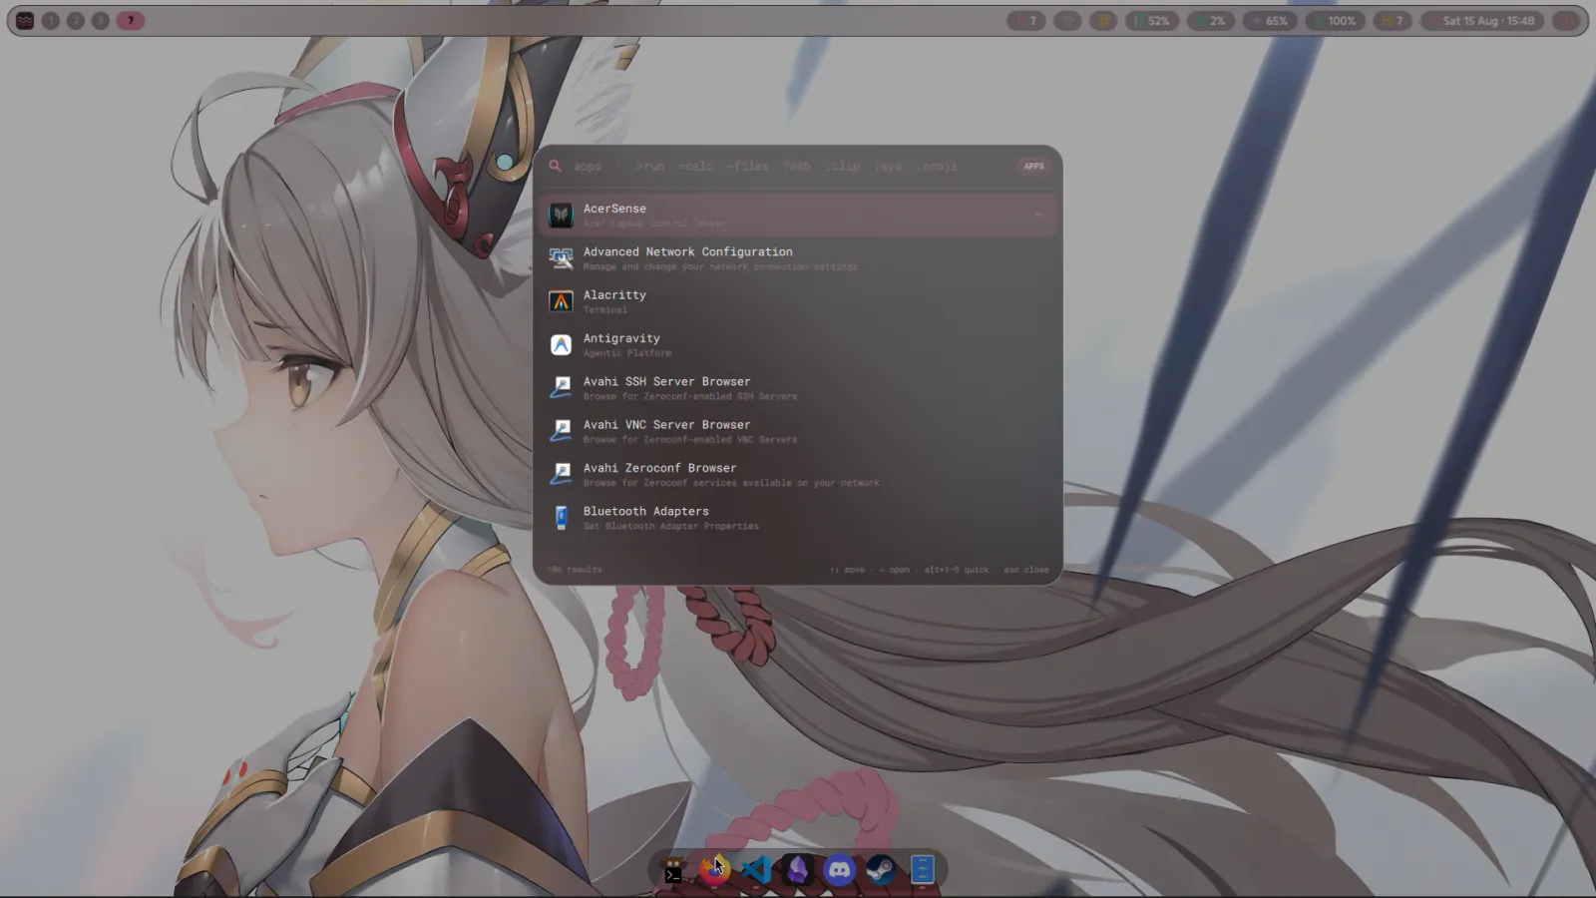This screenshot has height=898, width=1596.
Task: Click the power button at bar's end
Action: [1566, 20]
